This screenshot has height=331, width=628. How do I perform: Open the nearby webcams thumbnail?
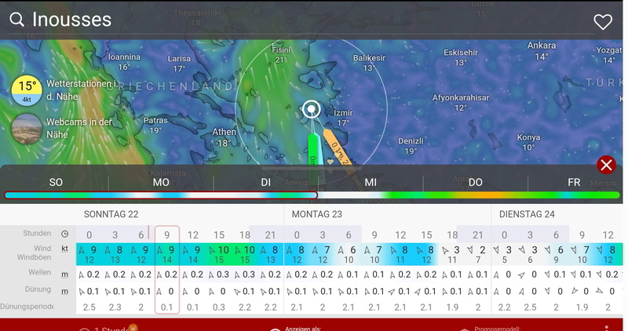click(27, 128)
